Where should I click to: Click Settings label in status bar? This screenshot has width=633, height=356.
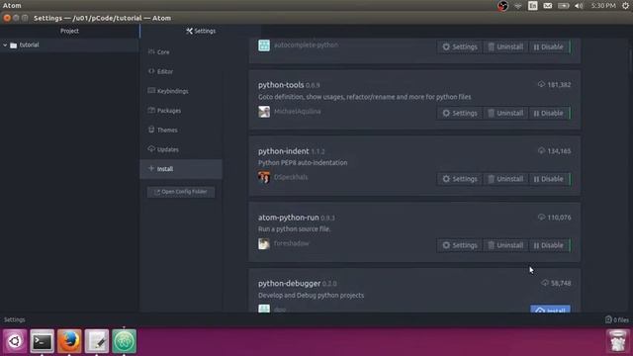15,319
